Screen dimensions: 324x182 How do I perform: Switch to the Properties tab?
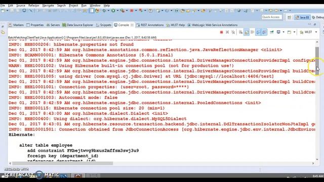tap(35, 25)
